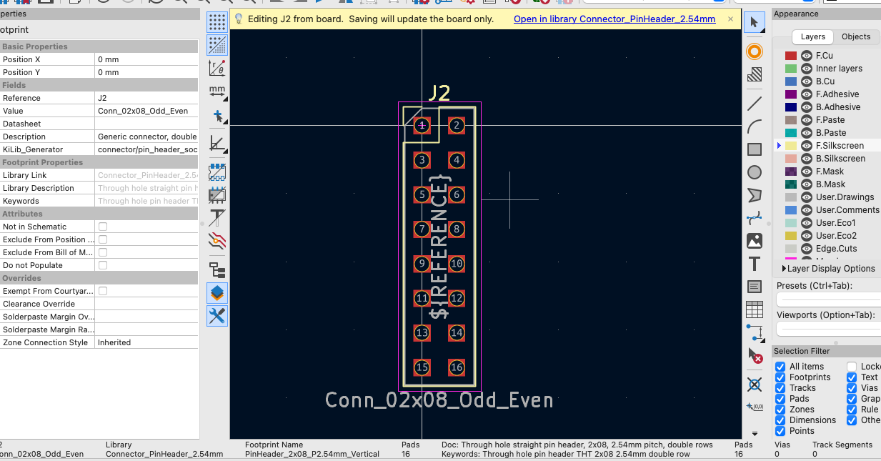Collapse the Basic Properties section
This screenshot has height=461, width=881.
[x=99, y=46]
